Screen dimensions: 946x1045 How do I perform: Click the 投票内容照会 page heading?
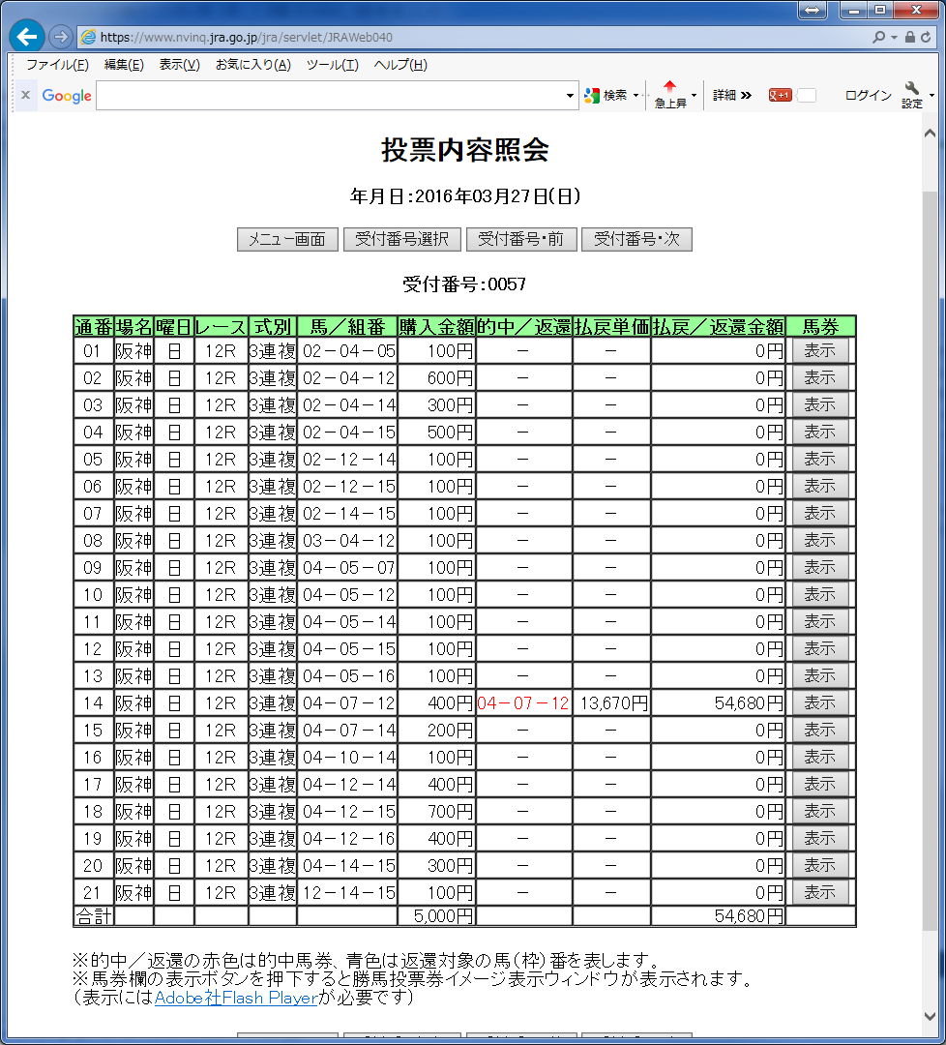pos(465,150)
